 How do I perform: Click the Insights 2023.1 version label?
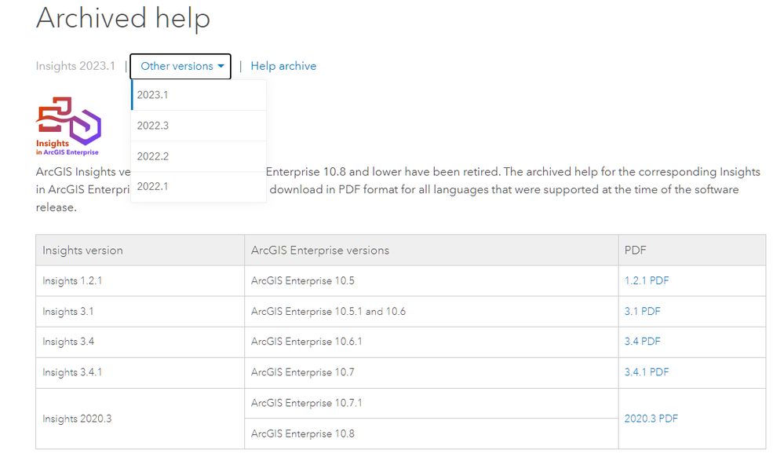75,67
